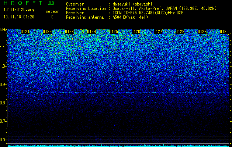Screen dimensions: 232x147
Task: Click the 0130 time marker
Action: tap(224, 32)
